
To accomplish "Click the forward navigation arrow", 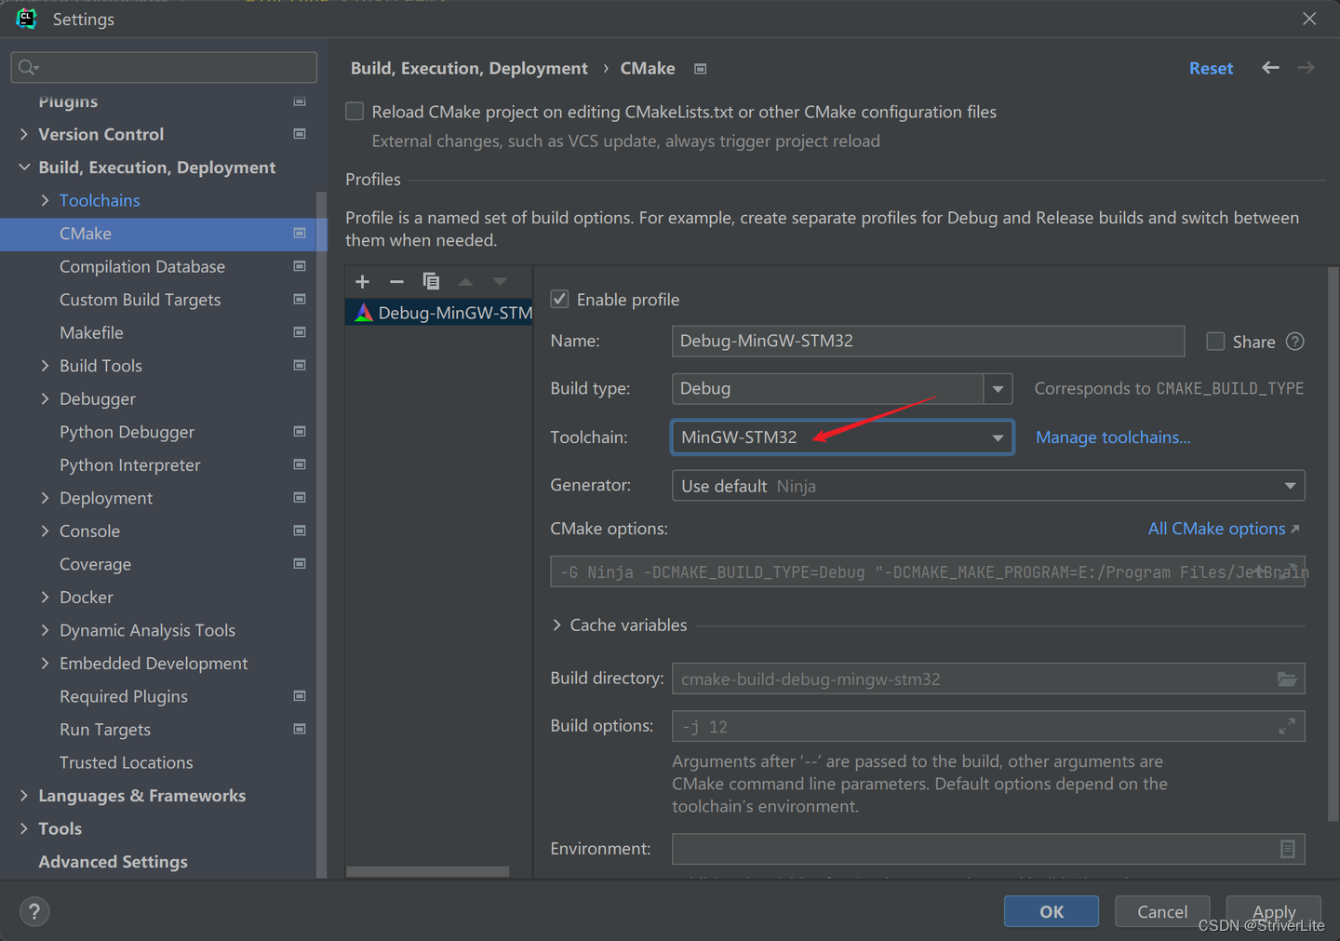I will click(x=1306, y=68).
